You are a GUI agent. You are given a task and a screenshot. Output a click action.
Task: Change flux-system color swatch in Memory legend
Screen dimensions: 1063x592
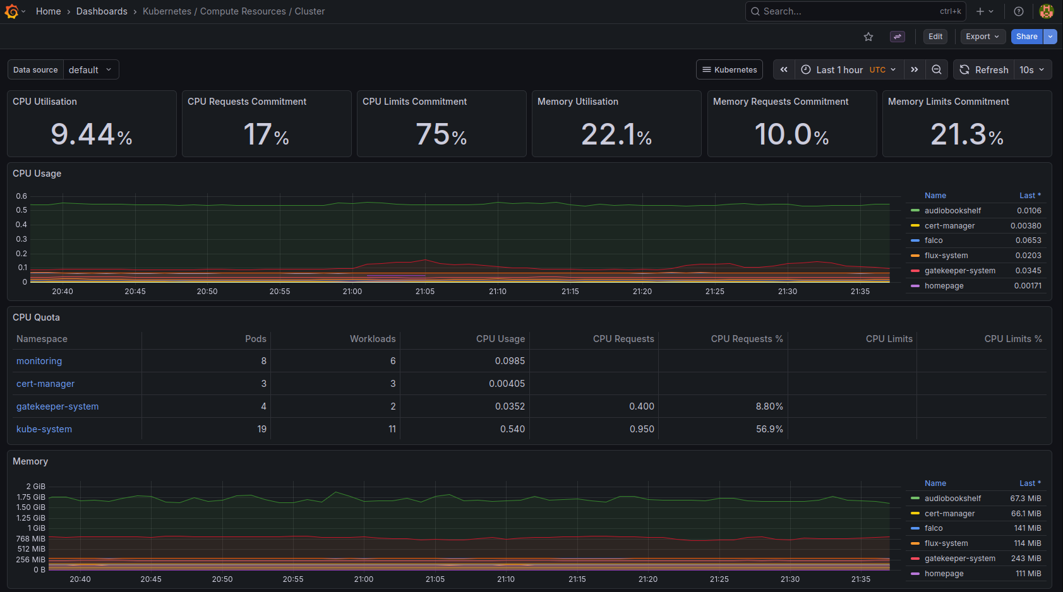click(915, 543)
